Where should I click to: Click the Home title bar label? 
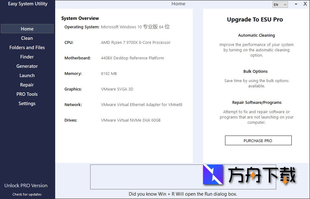[x=178, y=4]
